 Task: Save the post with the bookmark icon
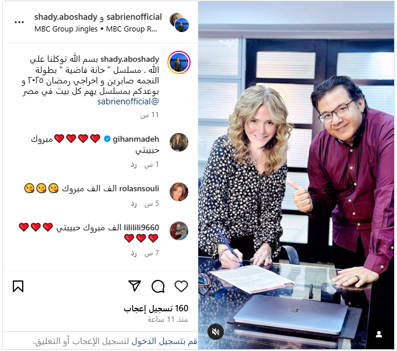click(x=18, y=286)
